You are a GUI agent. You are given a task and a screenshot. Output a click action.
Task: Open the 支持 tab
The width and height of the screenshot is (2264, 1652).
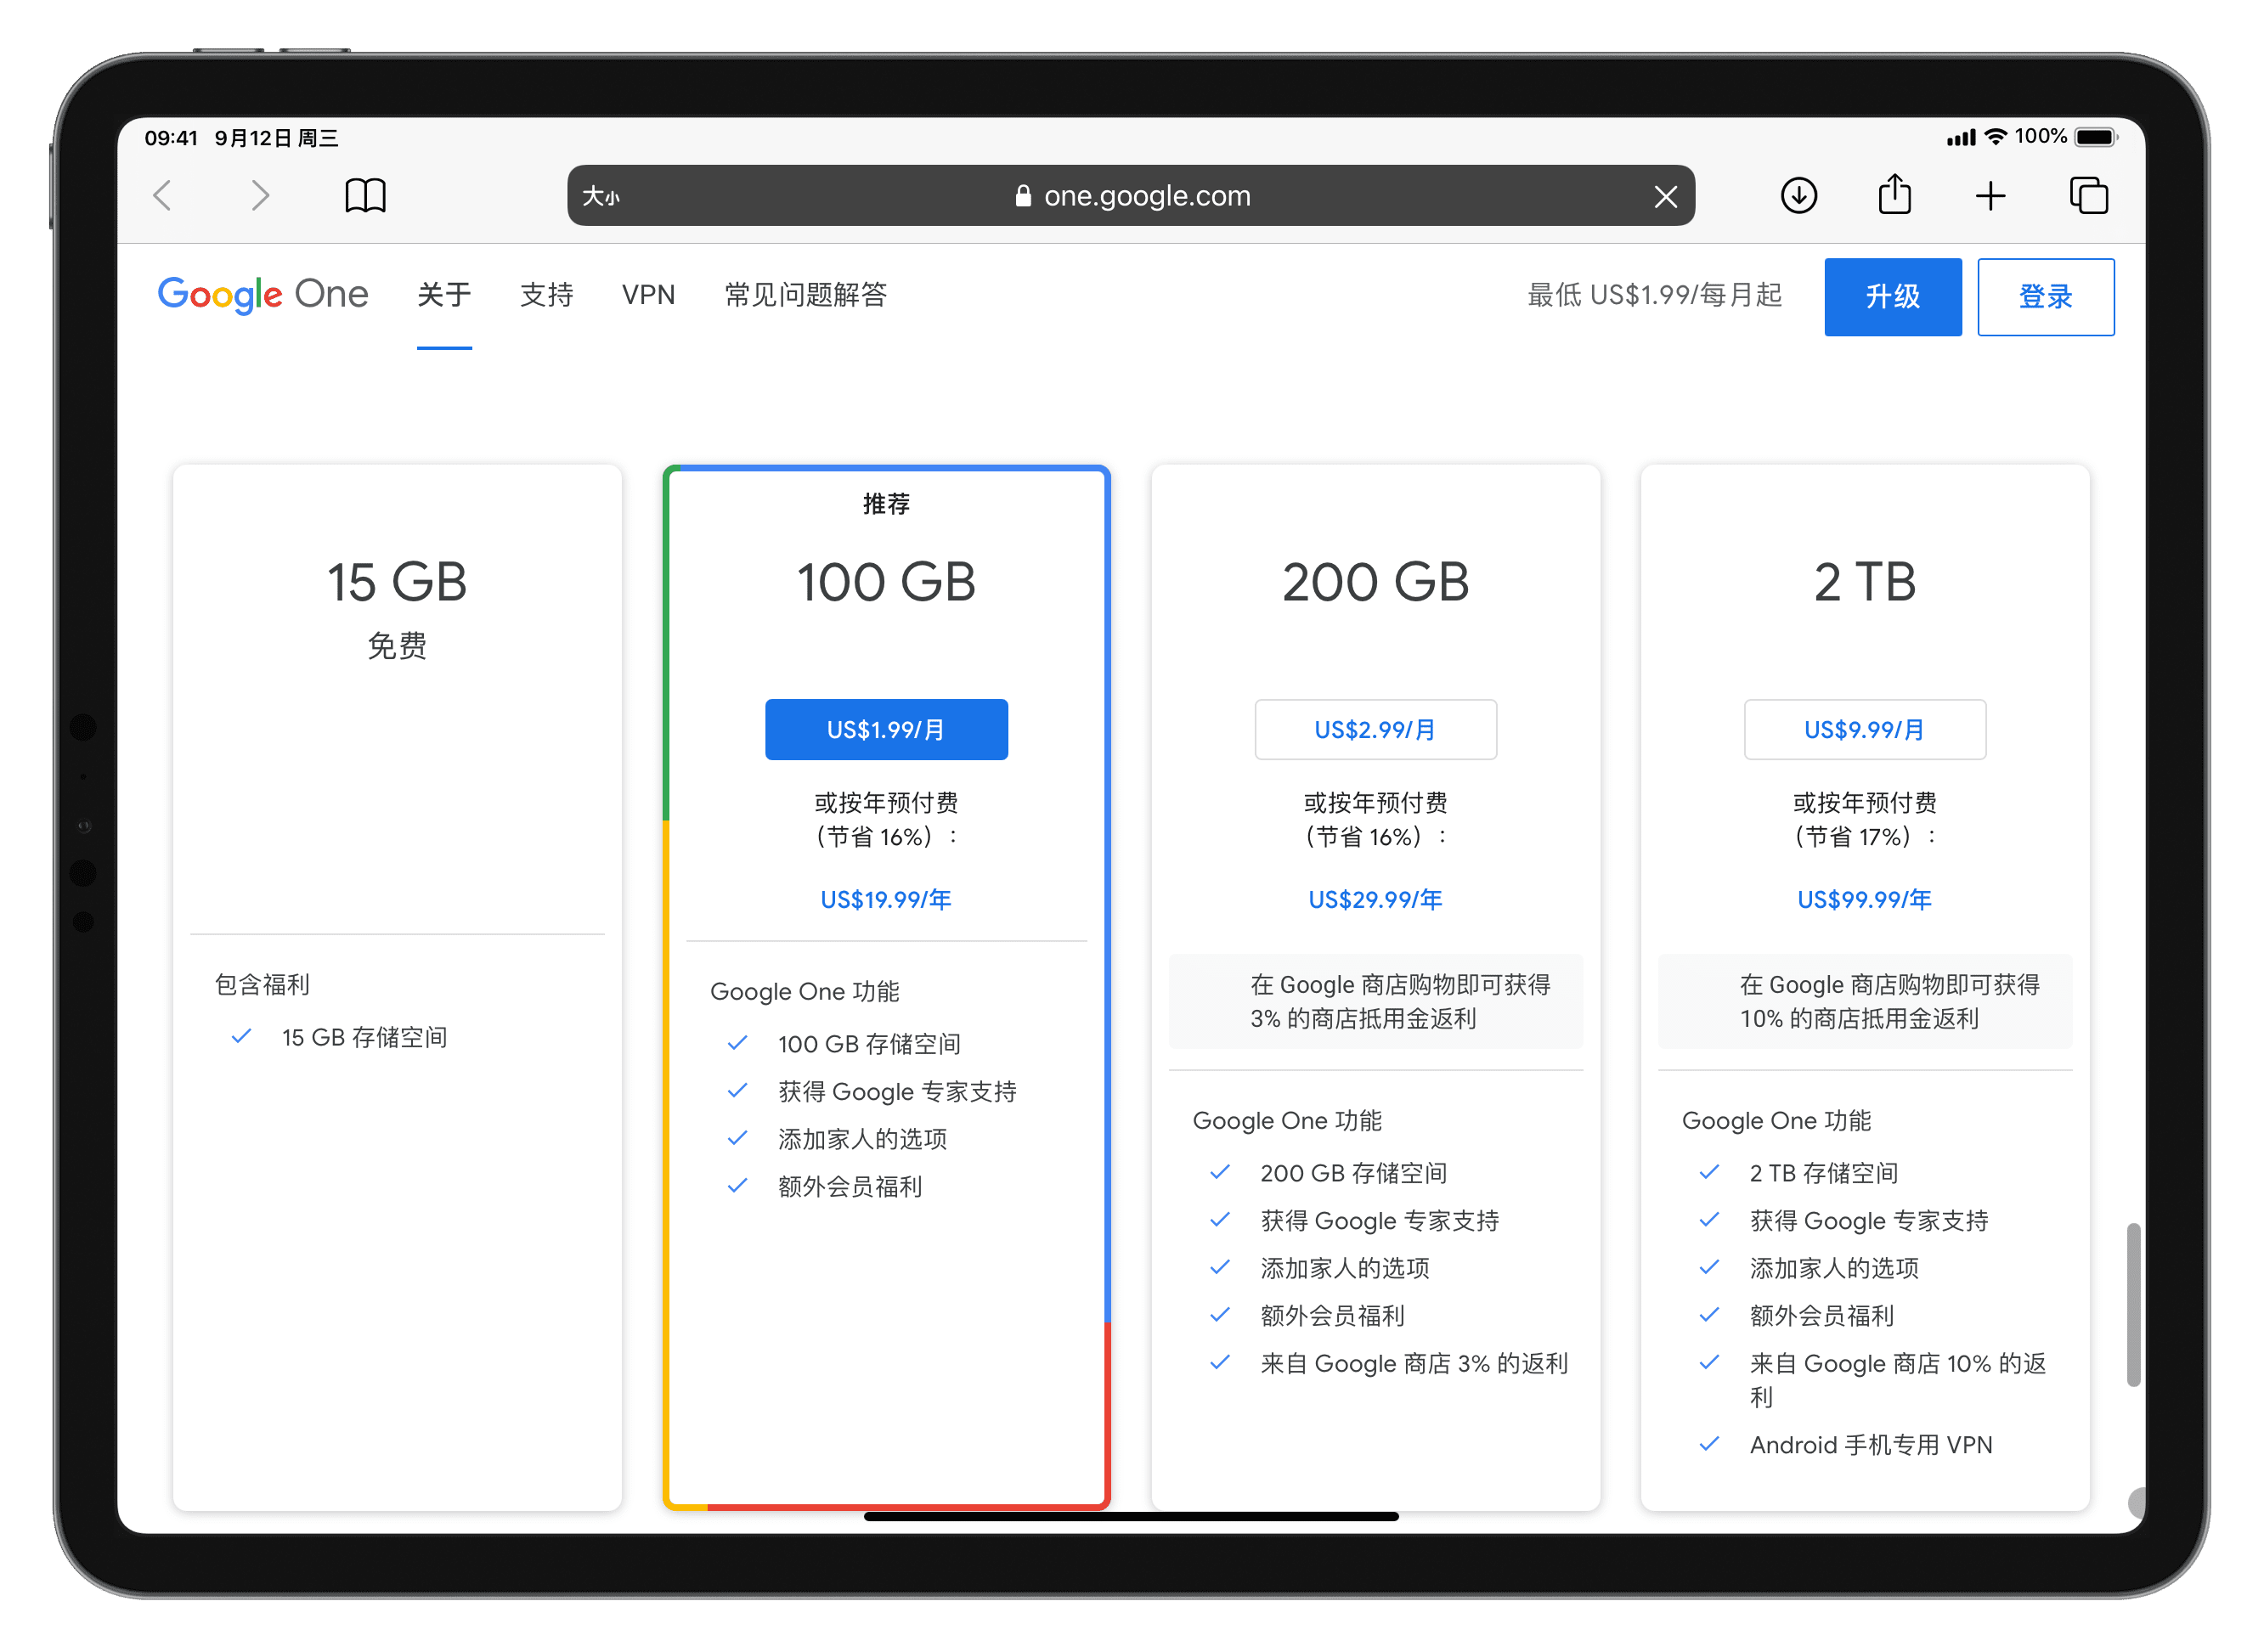pos(546,294)
